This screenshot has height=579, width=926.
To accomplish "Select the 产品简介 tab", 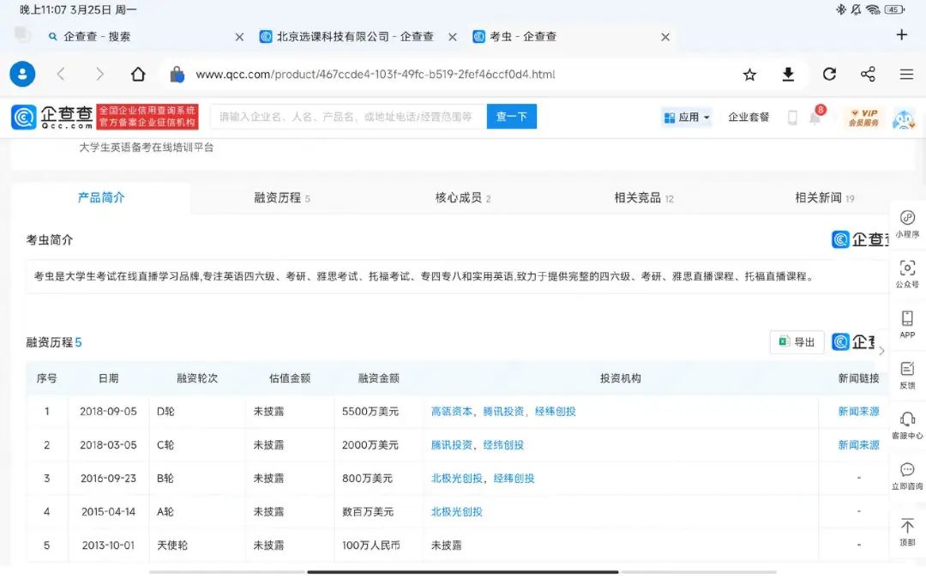I will pyautogui.click(x=101, y=197).
